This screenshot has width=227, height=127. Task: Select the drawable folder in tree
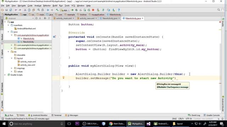click(x=20, y=55)
